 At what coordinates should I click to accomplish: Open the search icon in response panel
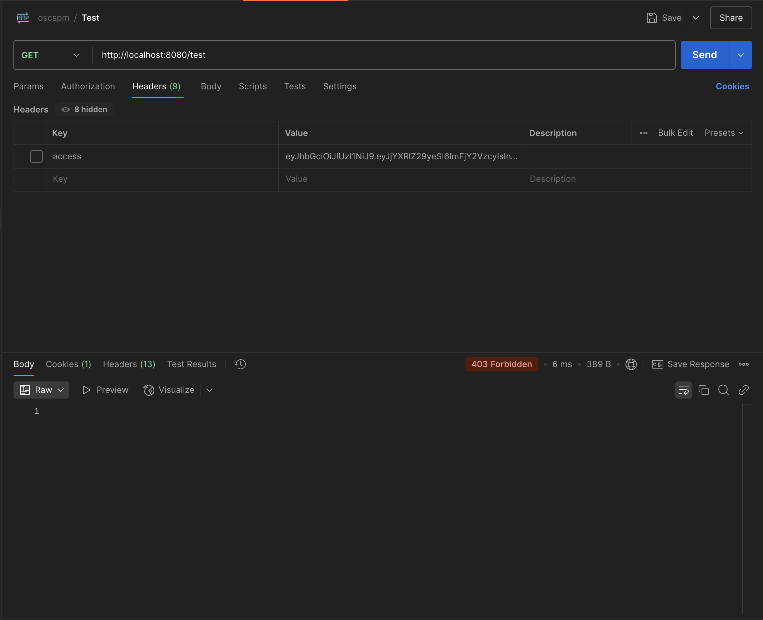pyautogui.click(x=723, y=390)
